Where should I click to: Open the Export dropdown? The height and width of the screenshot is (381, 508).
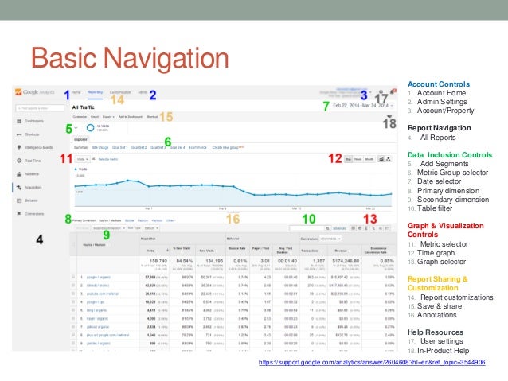click(x=108, y=117)
